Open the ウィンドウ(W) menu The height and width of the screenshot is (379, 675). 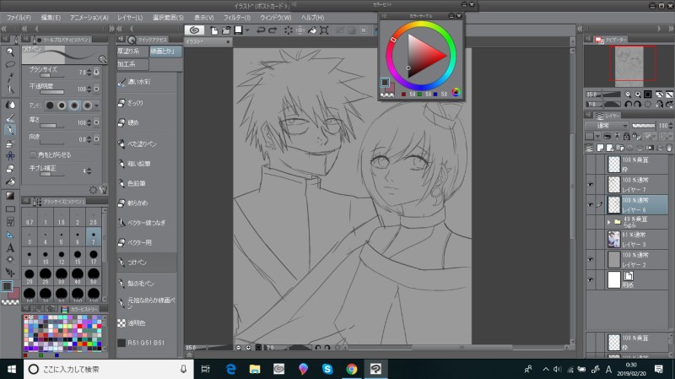pyautogui.click(x=276, y=18)
